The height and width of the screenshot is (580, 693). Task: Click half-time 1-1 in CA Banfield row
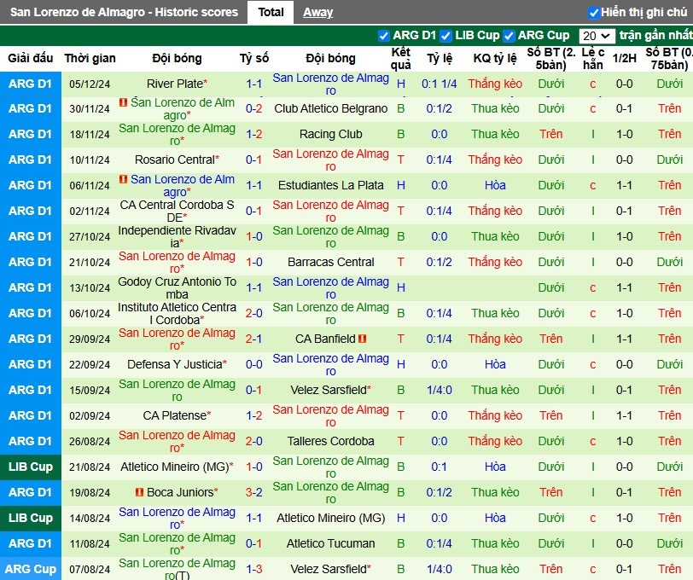click(624, 339)
